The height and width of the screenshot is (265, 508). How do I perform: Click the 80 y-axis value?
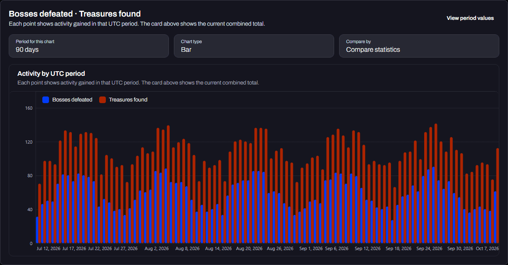[x=30, y=176]
